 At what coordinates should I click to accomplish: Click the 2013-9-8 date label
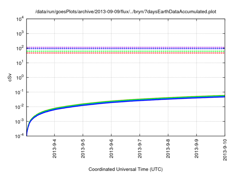click(x=168, y=149)
